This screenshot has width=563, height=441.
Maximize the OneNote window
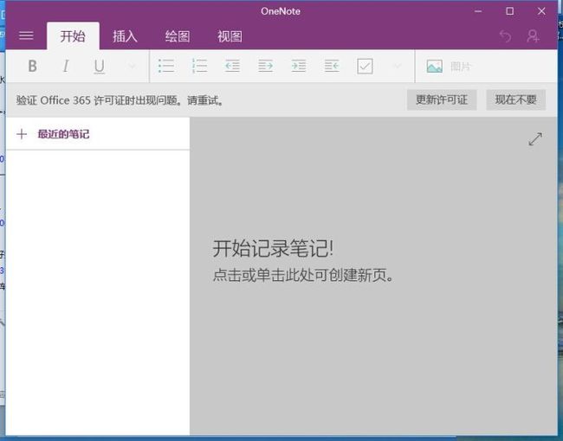click(x=509, y=11)
